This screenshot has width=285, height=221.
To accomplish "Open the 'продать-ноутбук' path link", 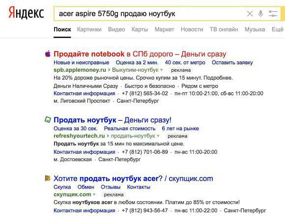I will coord(133,136).
